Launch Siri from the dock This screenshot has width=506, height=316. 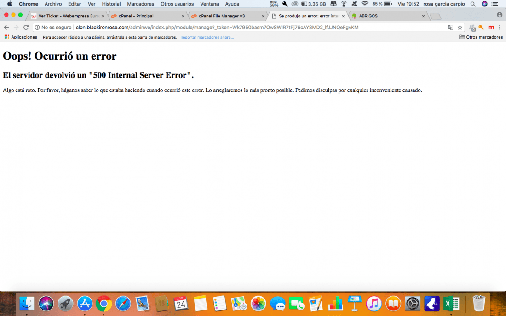point(46,304)
